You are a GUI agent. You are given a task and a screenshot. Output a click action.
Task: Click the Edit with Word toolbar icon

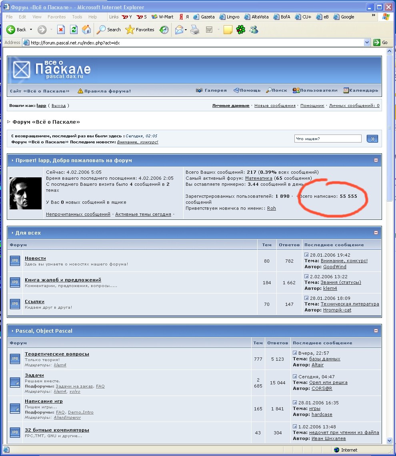click(x=209, y=30)
